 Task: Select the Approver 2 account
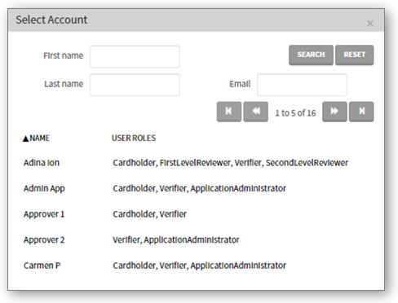coord(44,240)
